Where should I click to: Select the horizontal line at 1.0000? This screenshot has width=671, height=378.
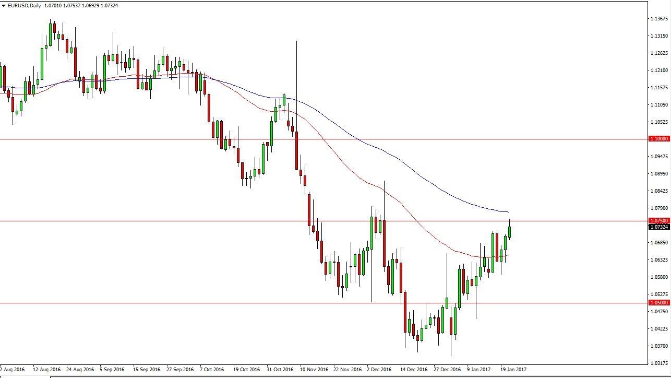(x=157, y=138)
